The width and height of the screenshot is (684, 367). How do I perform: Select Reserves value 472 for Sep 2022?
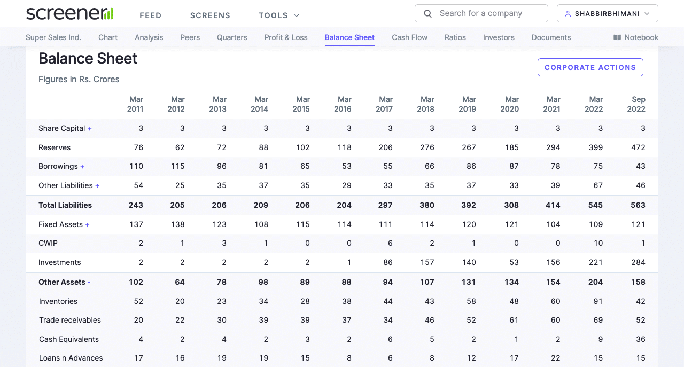(x=639, y=147)
